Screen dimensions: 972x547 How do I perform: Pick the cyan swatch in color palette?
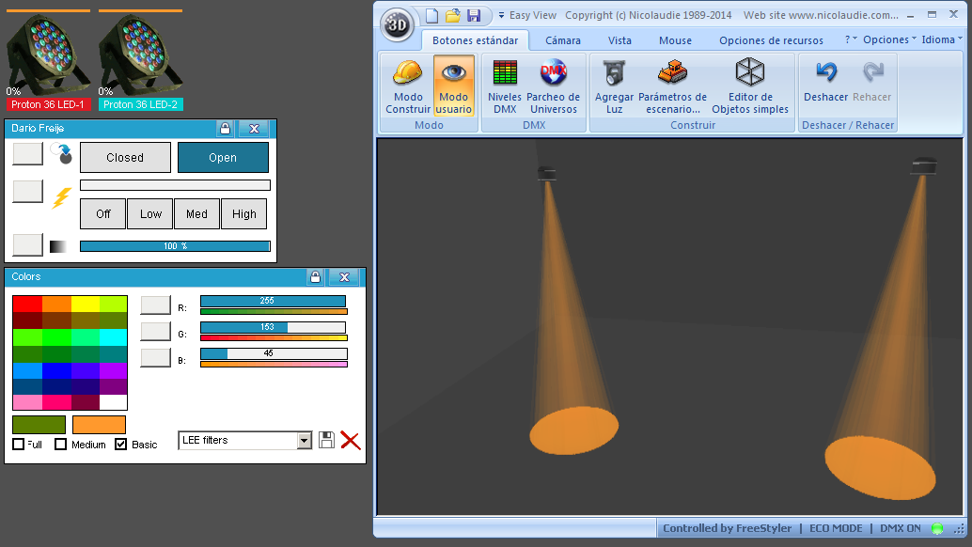[x=114, y=337]
